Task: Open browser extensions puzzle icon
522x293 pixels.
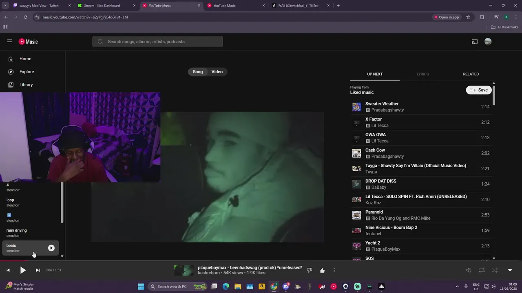Action: click(482, 17)
